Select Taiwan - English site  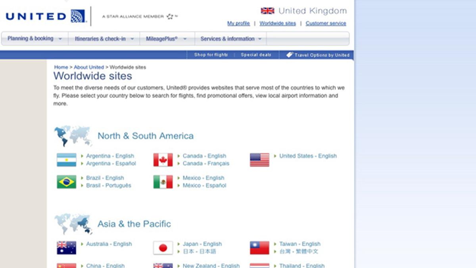pos(300,244)
